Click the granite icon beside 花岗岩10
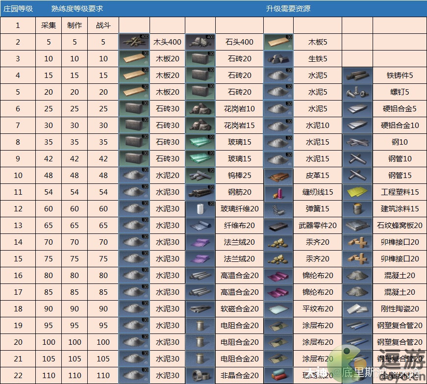 coord(200,109)
